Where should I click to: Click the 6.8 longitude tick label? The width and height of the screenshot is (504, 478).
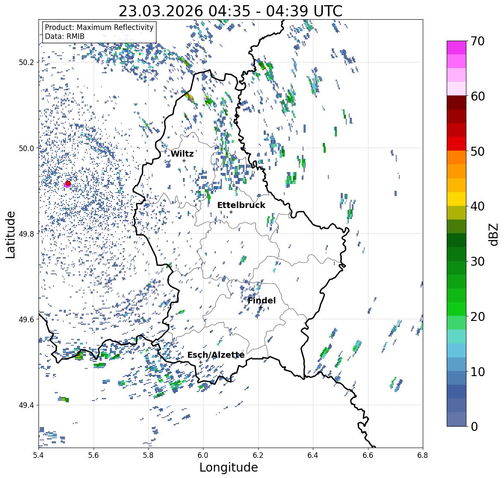(x=423, y=455)
